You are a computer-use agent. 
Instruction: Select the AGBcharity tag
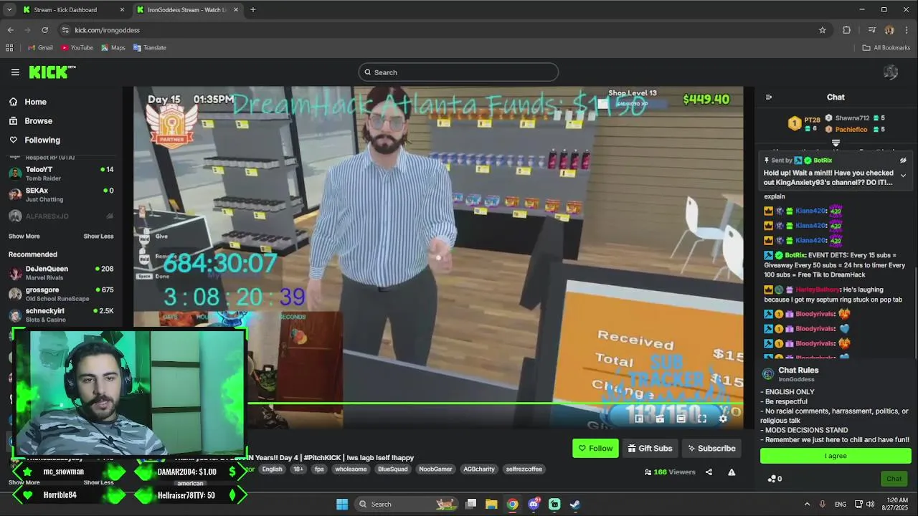[x=478, y=469]
